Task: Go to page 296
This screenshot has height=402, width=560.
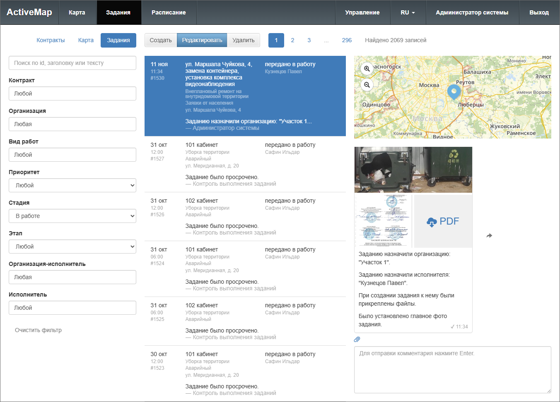Action: [x=347, y=40]
